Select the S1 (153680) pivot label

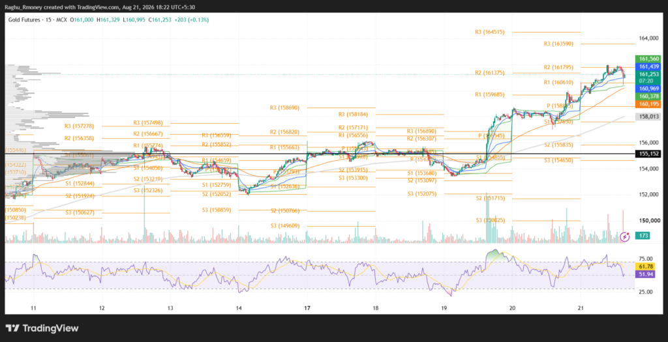[x=422, y=173]
